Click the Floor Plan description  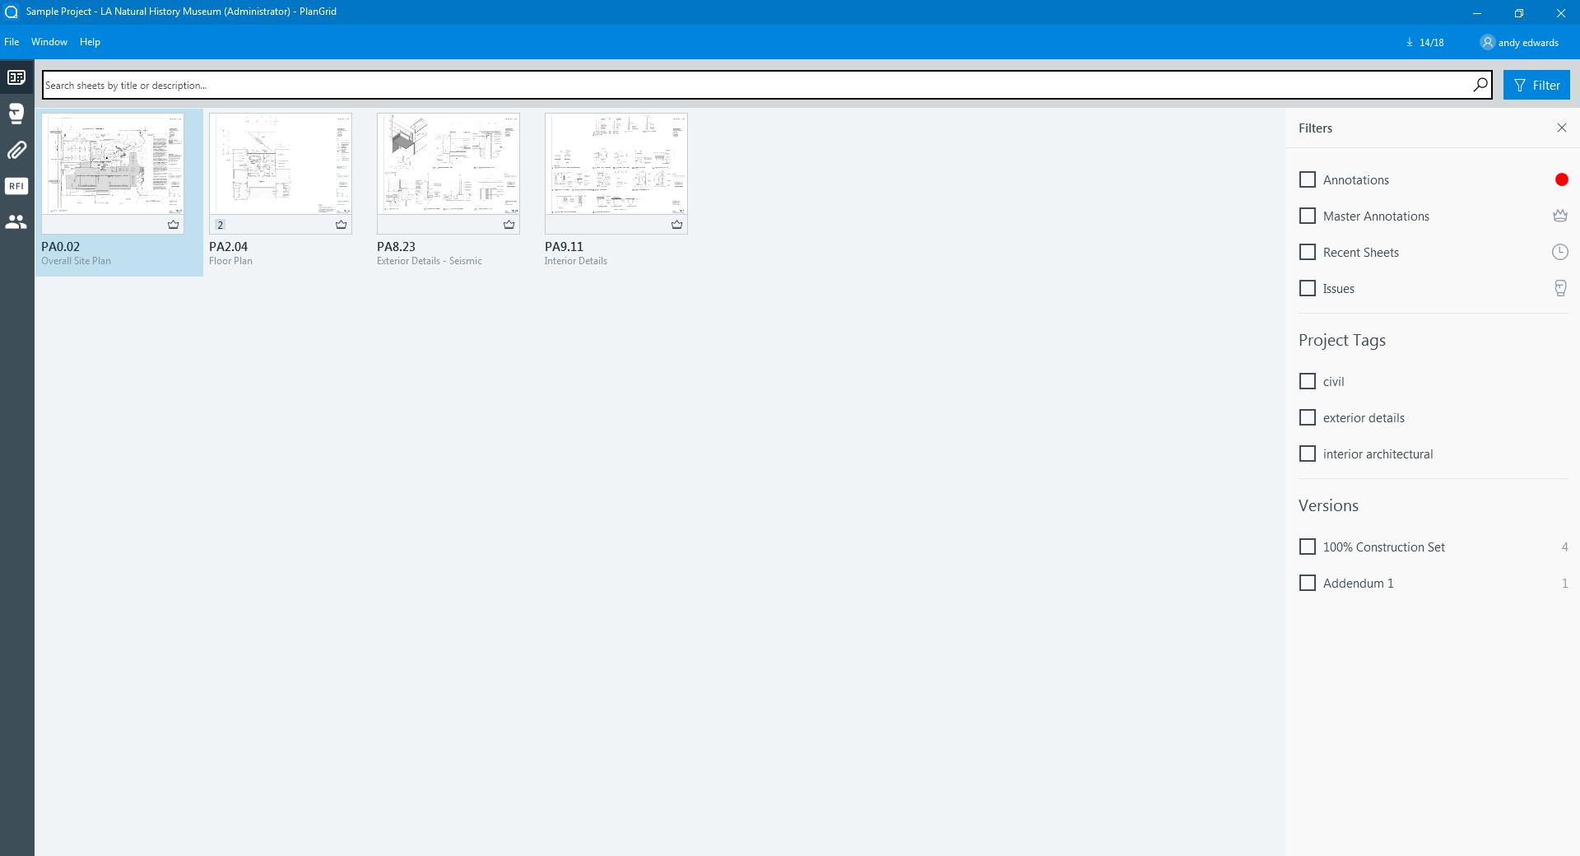pos(230,261)
